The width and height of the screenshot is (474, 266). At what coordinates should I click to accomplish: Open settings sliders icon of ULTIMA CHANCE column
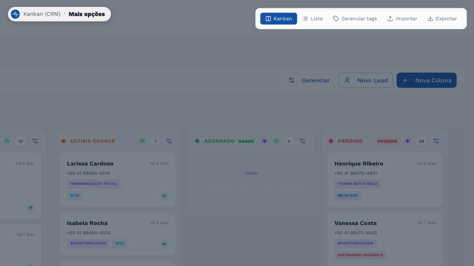coord(169,141)
